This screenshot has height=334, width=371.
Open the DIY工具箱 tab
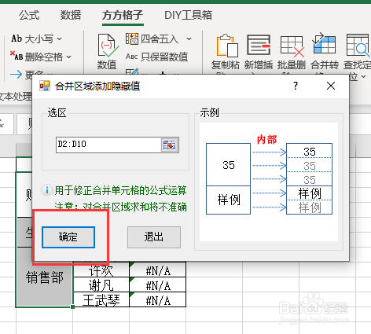pos(188,15)
